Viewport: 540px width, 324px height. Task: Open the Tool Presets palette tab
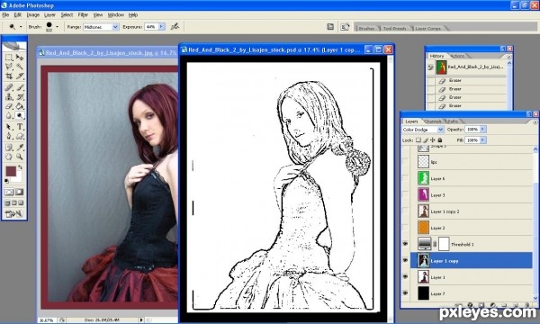pos(395,28)
